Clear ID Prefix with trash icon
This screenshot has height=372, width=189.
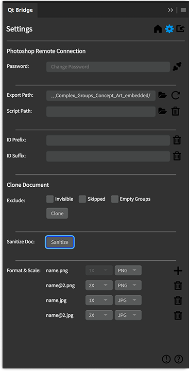[177, 140]
